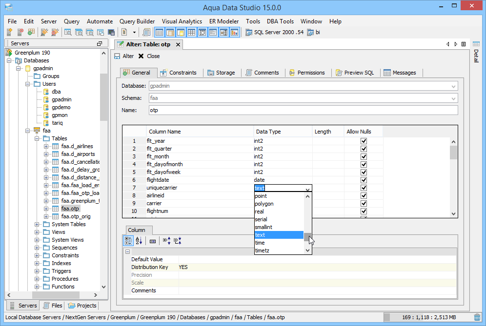
Task: Uncheck Allow Nulls for flt_year
Action: [364, 141]
